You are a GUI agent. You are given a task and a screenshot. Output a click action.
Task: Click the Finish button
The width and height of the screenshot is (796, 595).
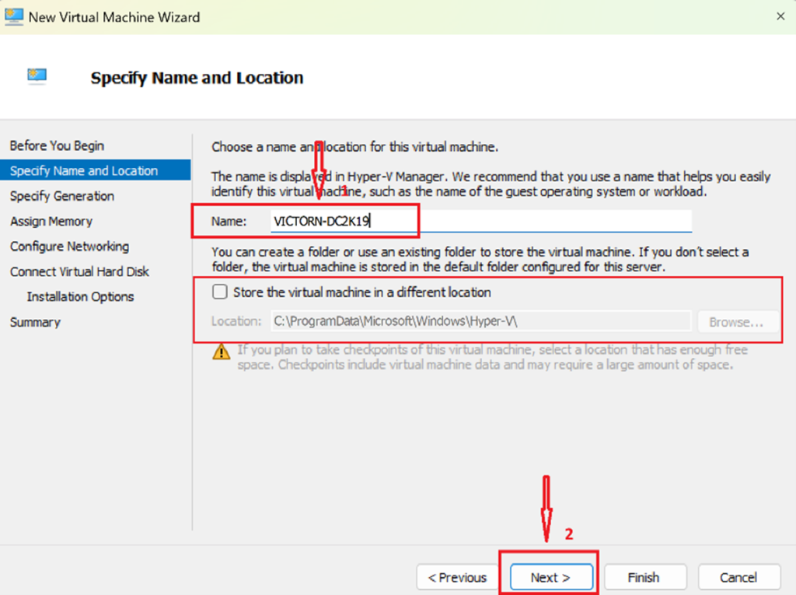(x=644, y=577)
